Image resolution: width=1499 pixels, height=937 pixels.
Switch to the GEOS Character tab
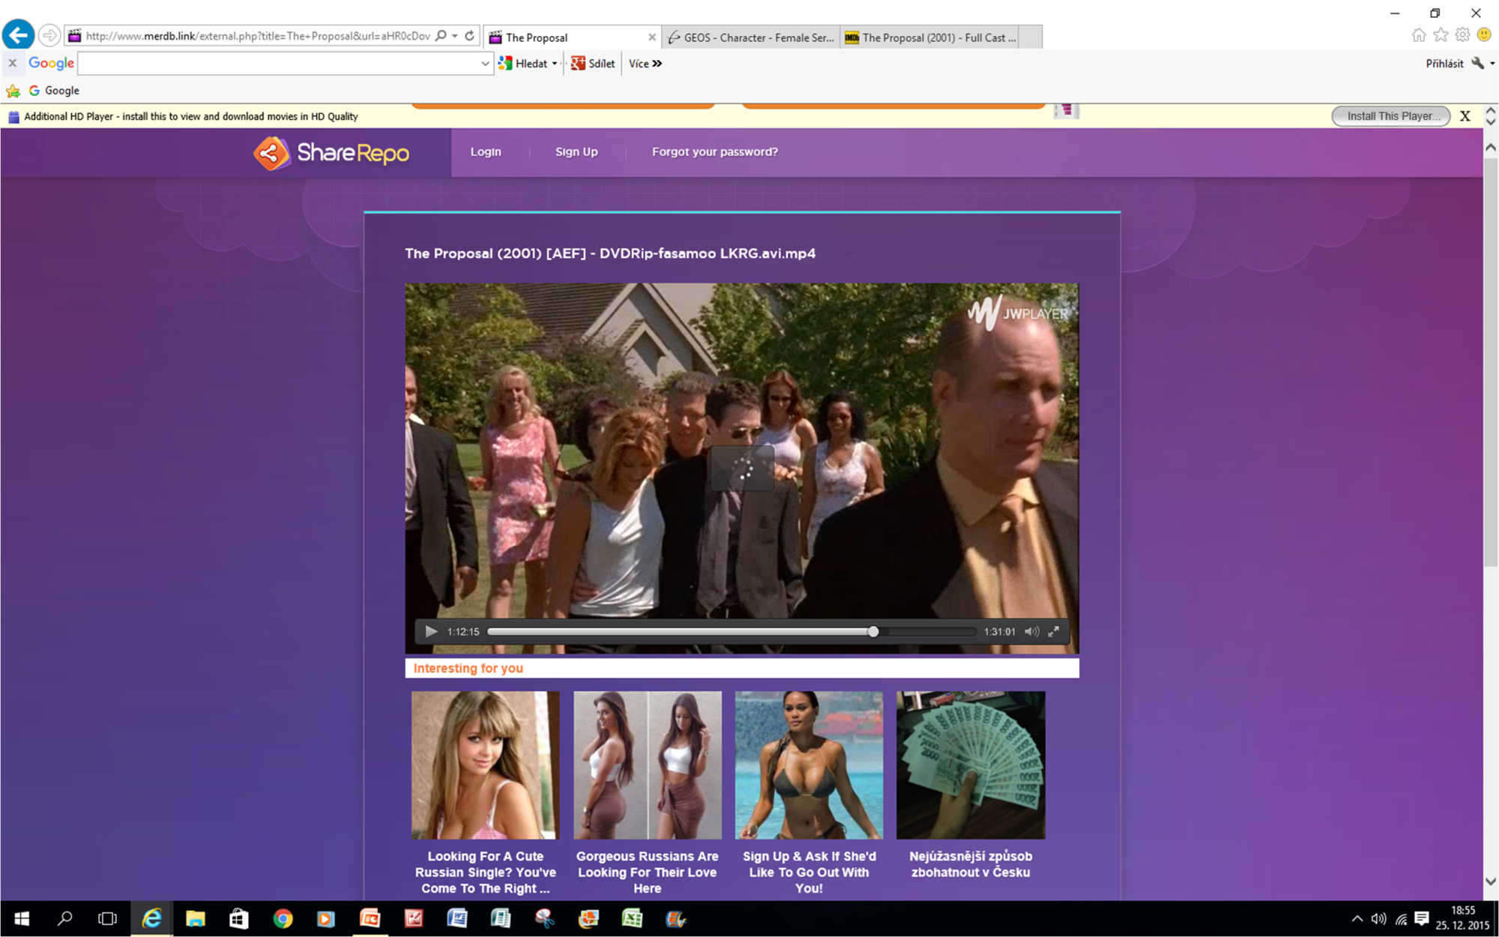(x=752, y=37)
